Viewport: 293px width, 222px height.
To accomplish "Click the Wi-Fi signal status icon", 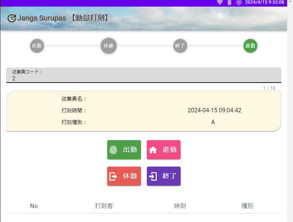I will tap(220, 3).
